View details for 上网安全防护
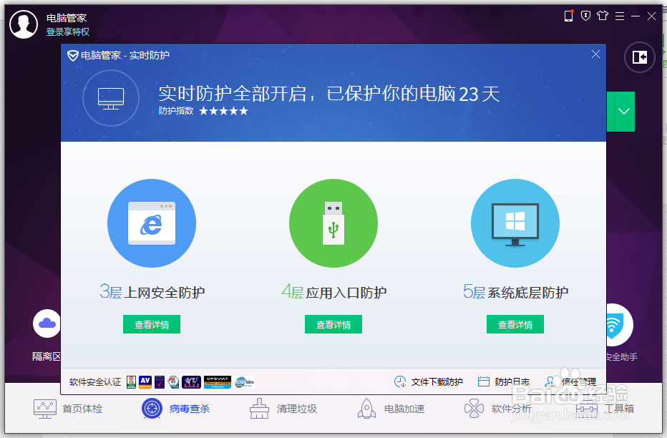Image resolution: width=667 pixels, height=438 pixels. click(x=152, y=324)
